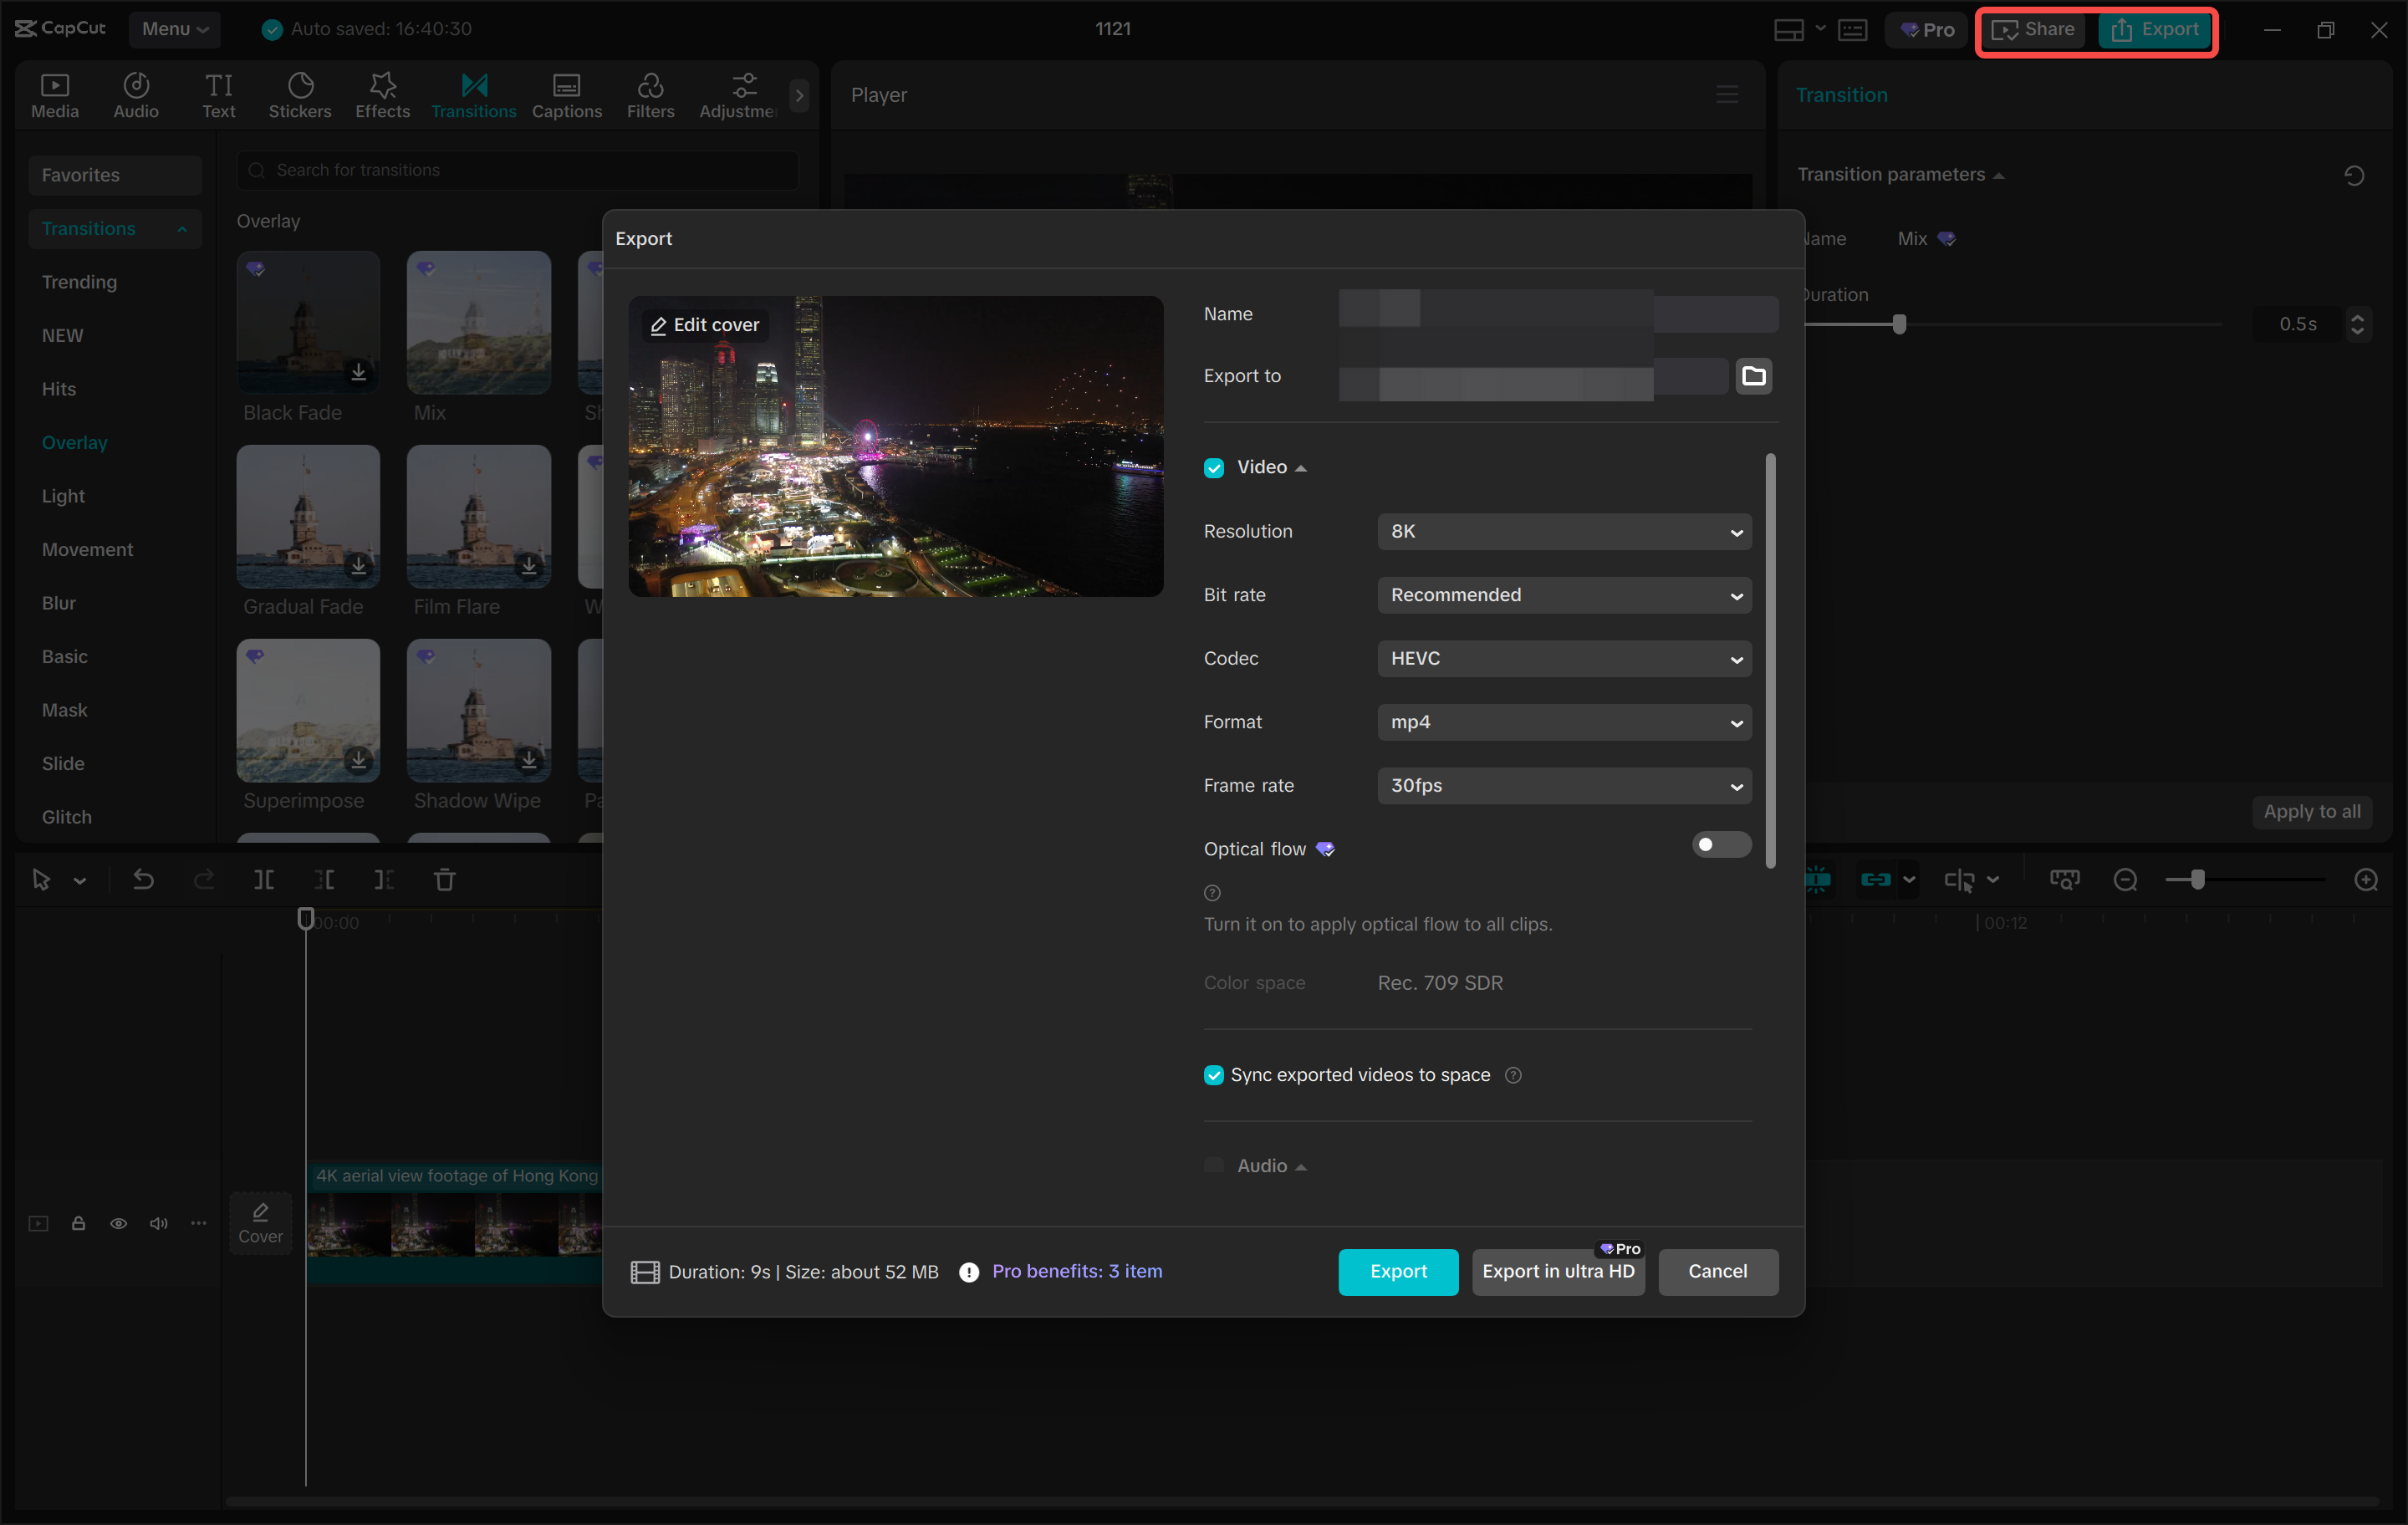2408x1525 pixels.
Task: Uncheck Sync exported videos to space
Action: (x=1213, y=1074)
